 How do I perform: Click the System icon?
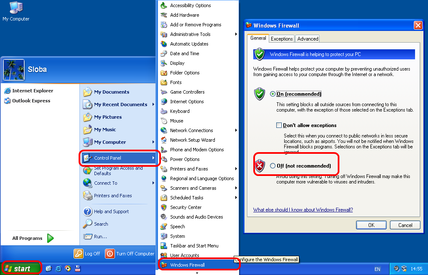point(164,236)
